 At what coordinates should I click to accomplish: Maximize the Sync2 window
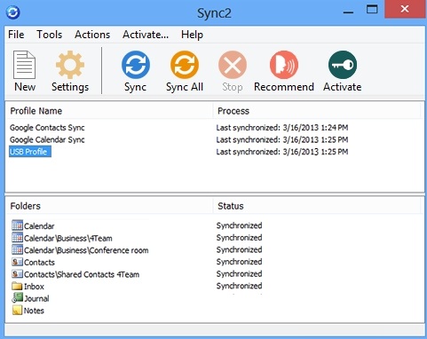coord(372,10)
